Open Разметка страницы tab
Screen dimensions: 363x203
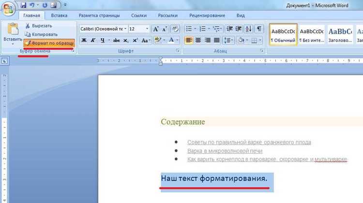pyautogui.click(x=99, y=15)
